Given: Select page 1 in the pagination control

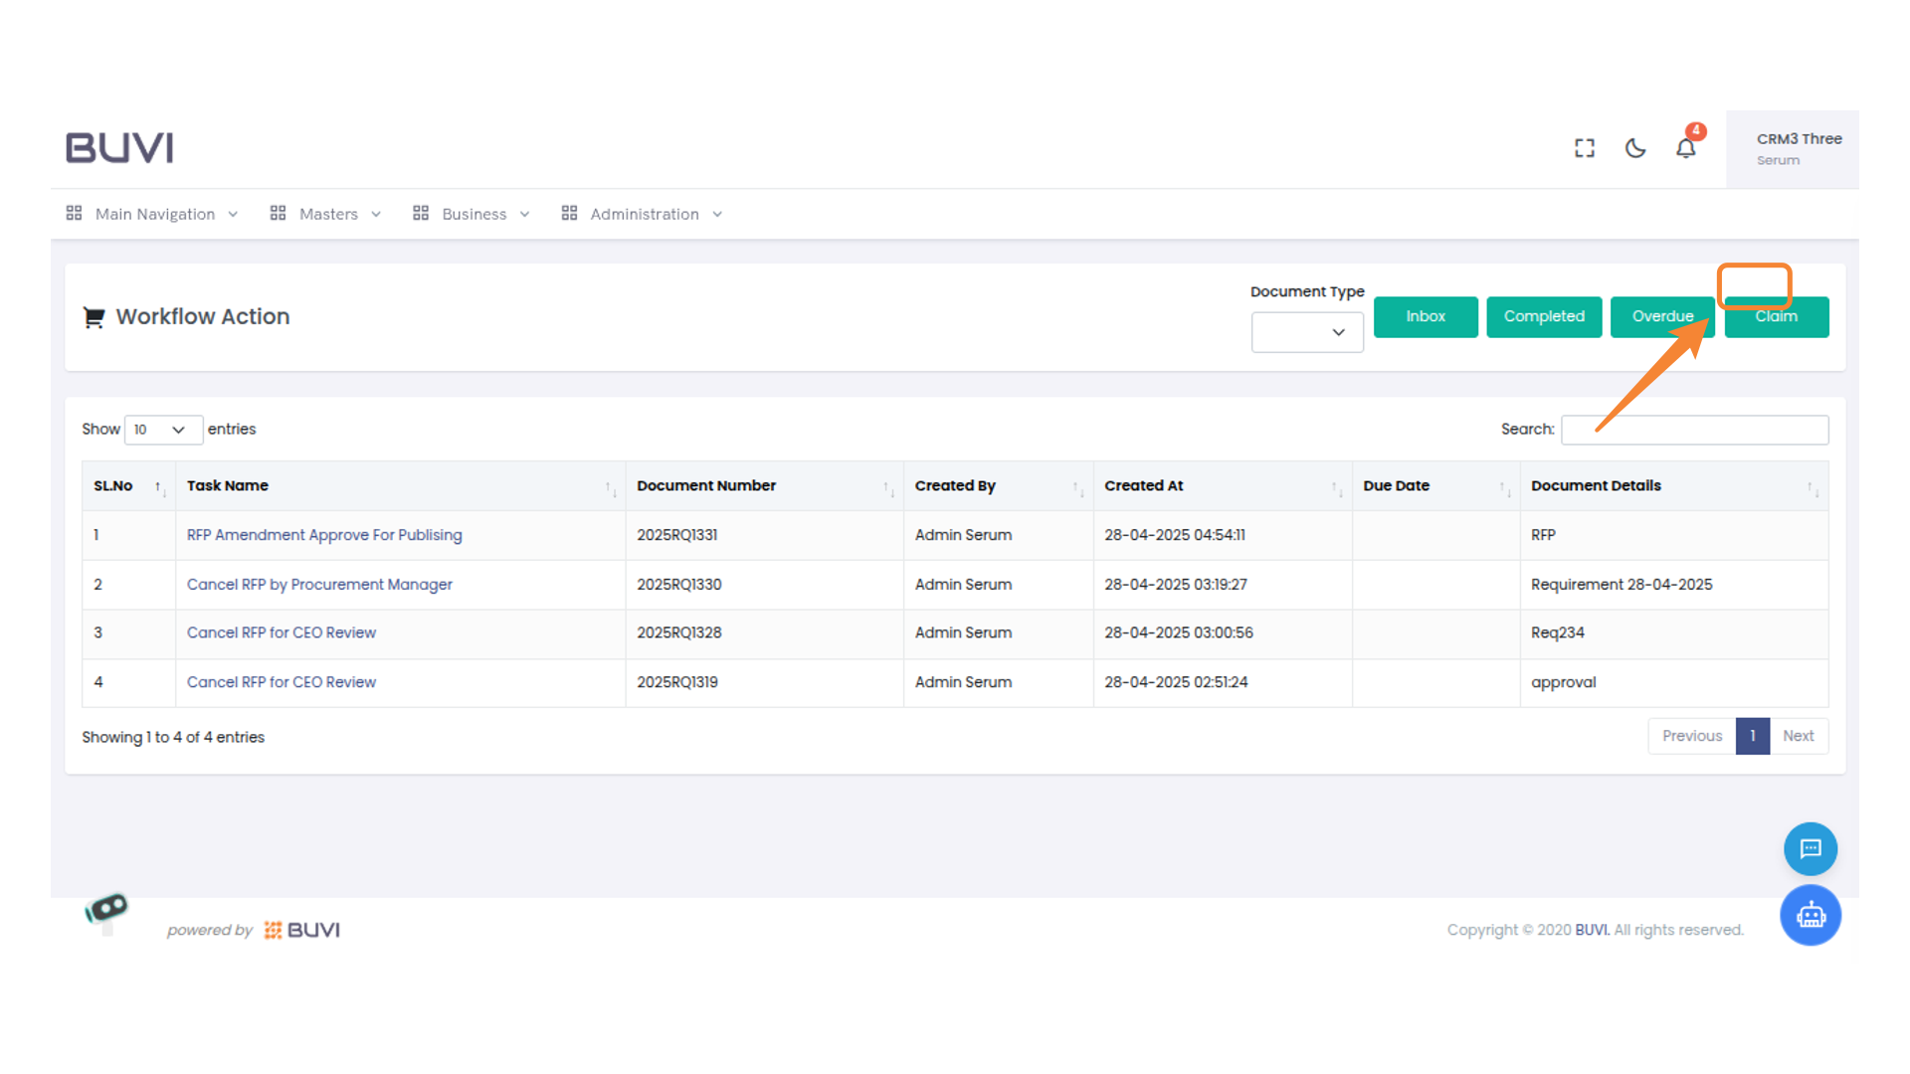Looking at the screenshot, I should [x=1753, y=736].
